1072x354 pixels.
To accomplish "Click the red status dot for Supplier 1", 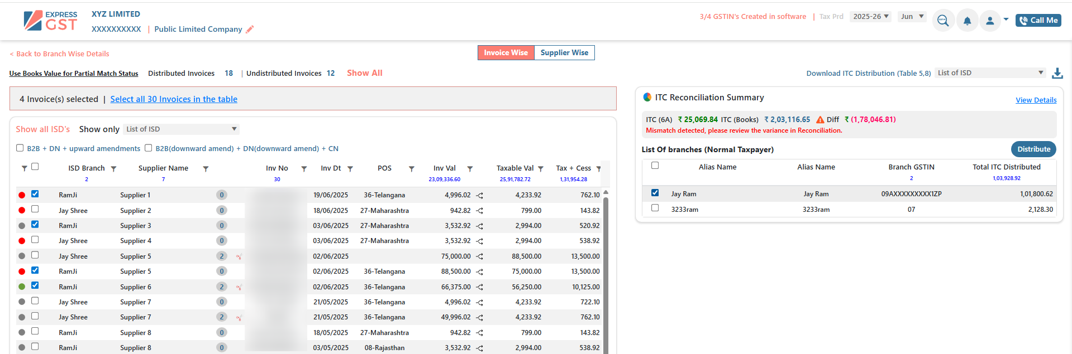I will (22, 195).
